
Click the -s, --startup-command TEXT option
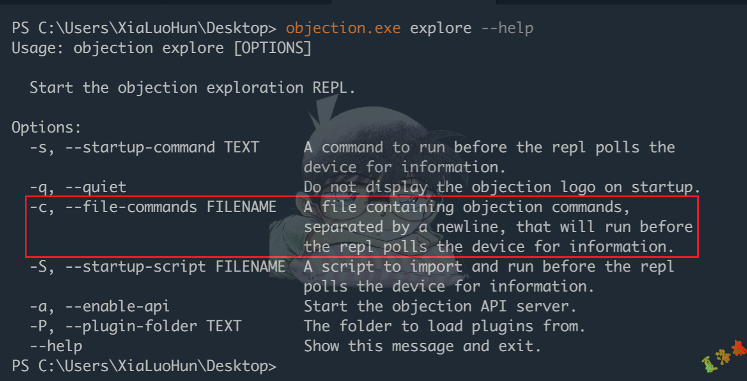144,147
